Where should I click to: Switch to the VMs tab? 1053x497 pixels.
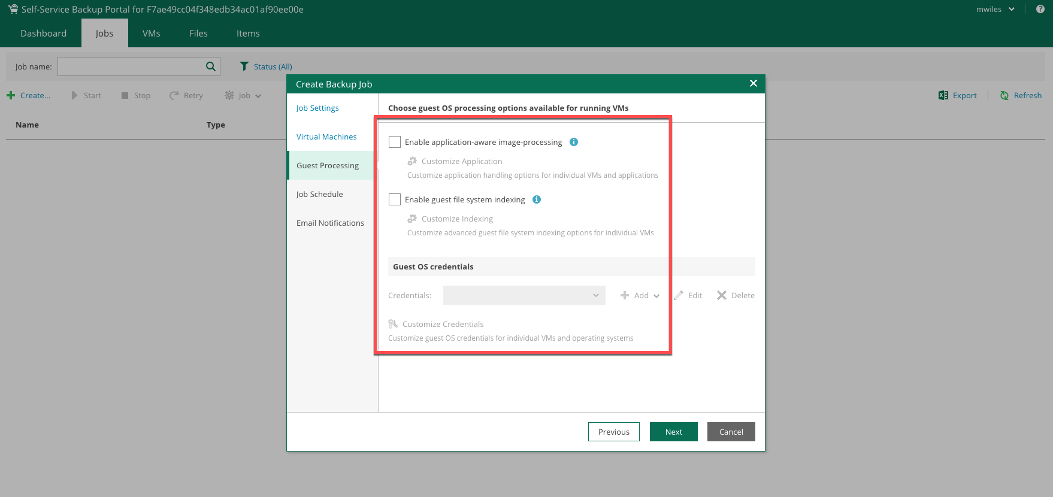point(151,34)
